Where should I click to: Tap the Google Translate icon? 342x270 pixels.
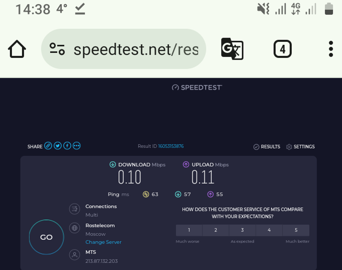(x=232, y=49)
